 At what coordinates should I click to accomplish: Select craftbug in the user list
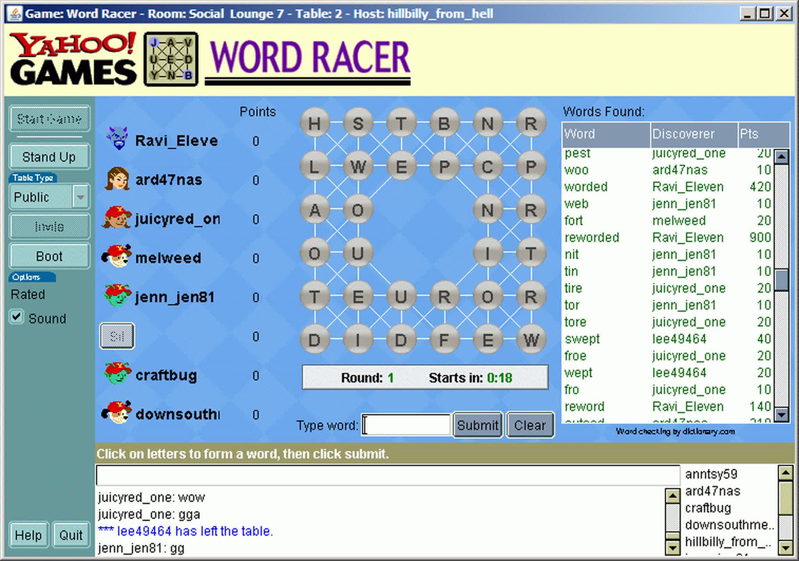(708, 508)
